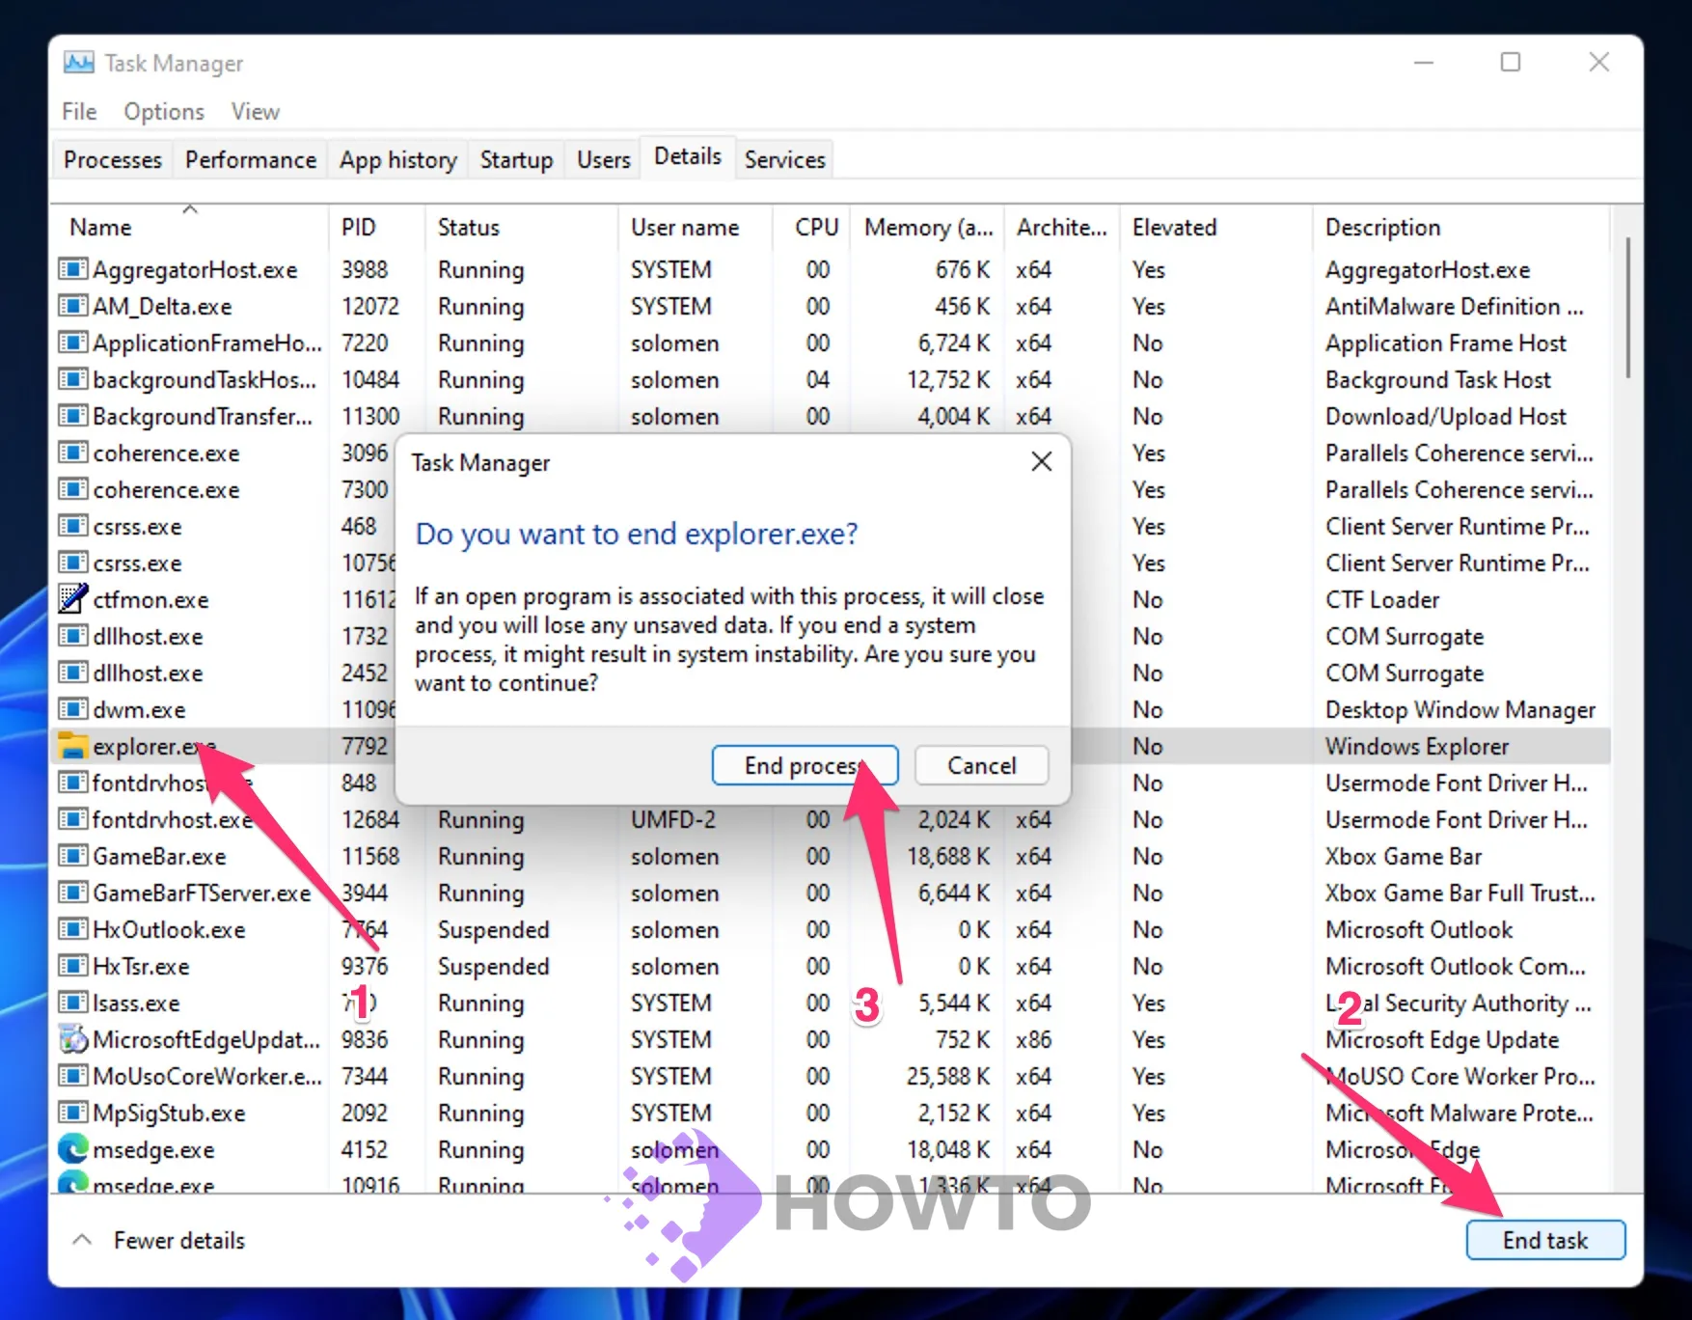1692x1320 pixels.
Task: Click the explorer.exe folder icon
Action: click(73, 746)
